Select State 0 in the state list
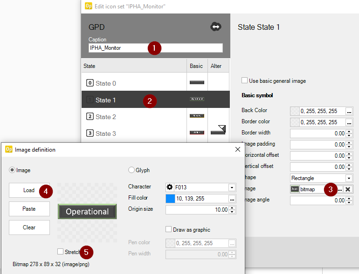The height and width of the screenshot is (274, 359). pyautogui.click(x=106, y=83)
